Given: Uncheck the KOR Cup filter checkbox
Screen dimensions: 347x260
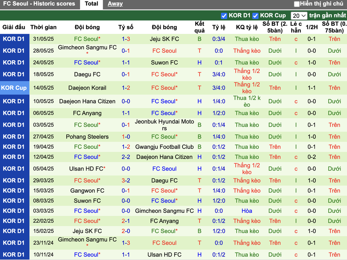Looking at the screenshot, I should click(x=255, y=16).
